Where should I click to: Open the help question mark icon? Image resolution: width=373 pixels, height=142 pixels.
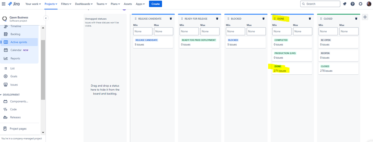(352, 4)
